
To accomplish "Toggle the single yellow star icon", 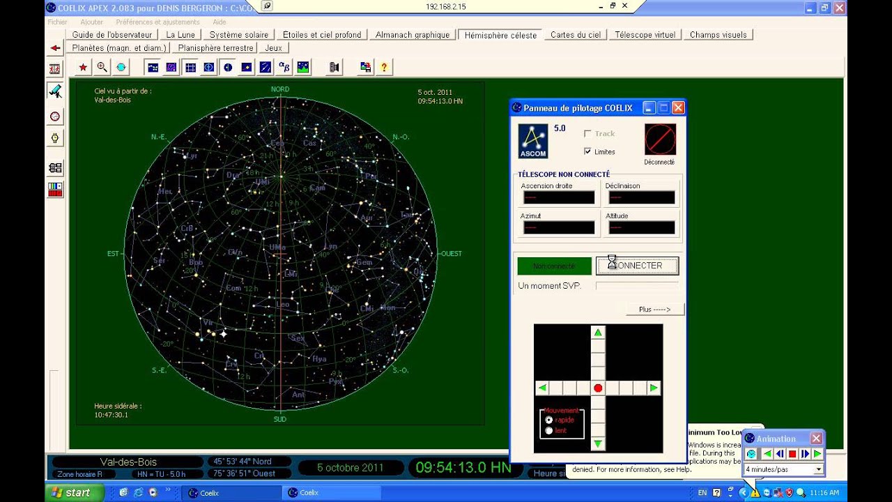I will [246, 67].
